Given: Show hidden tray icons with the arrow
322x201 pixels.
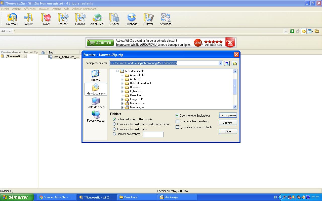Looking at the screenshot, I should pyautogui.click(x=280, y=197).
